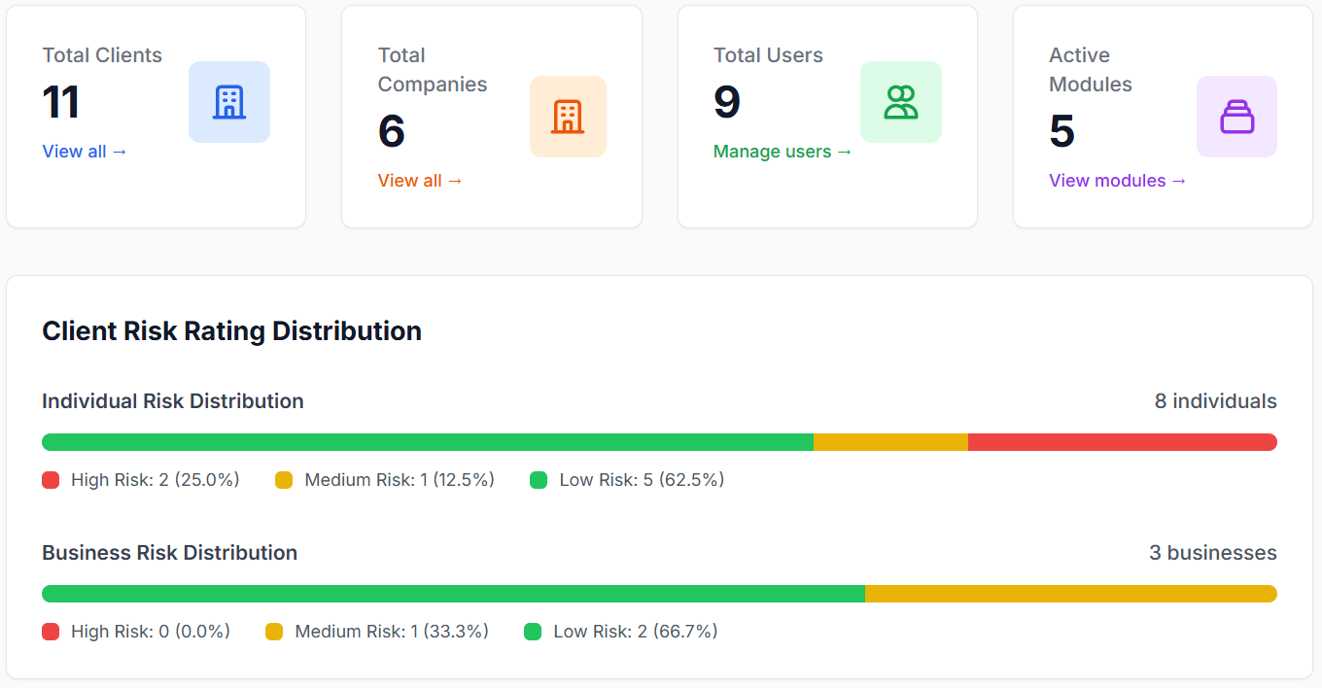This screenshot has width=1322, height=688.
Task: Click the 8 individuals label
Action: click(1215, 400)
